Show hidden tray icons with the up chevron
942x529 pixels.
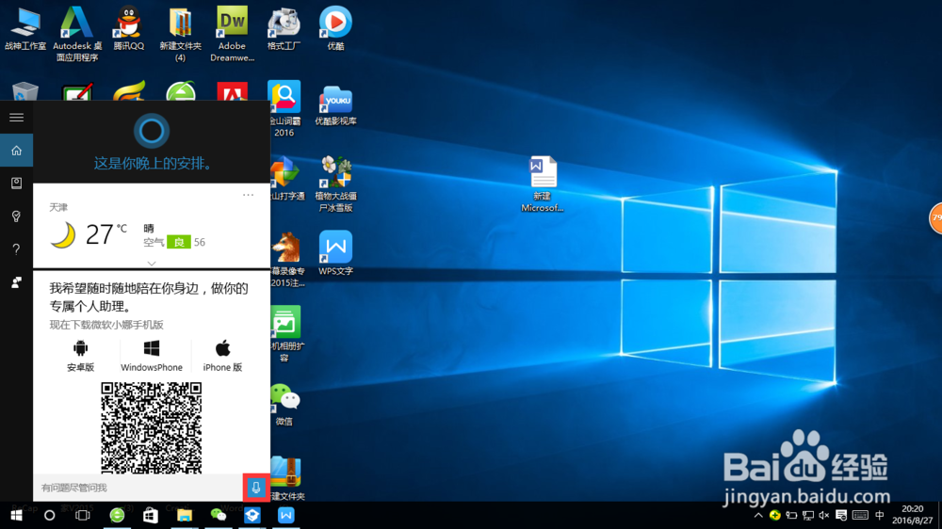click(x=758, y=515)
